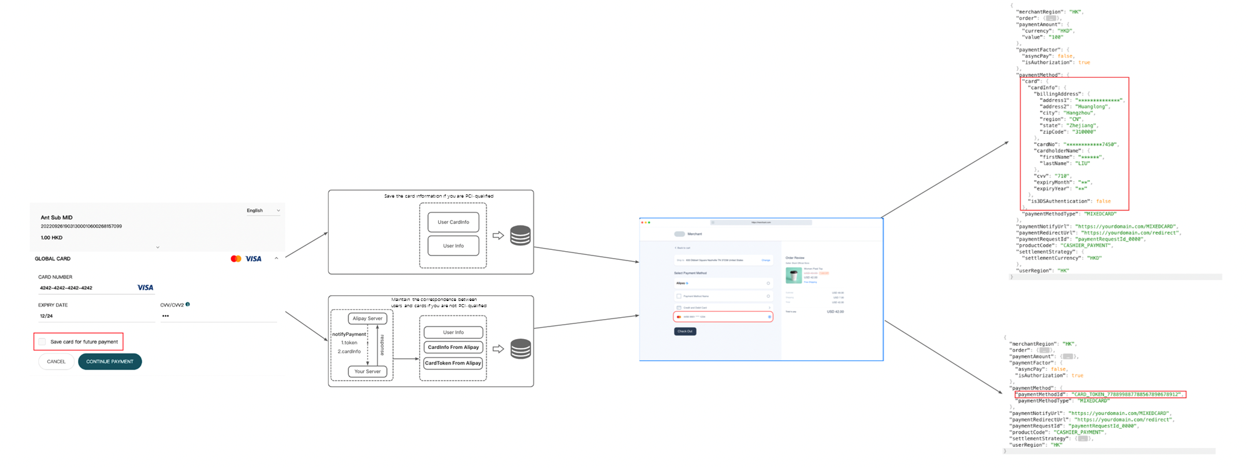Click the CVV/CVV2 info icon
This screenshot has width=1248, height=468.
188,305
